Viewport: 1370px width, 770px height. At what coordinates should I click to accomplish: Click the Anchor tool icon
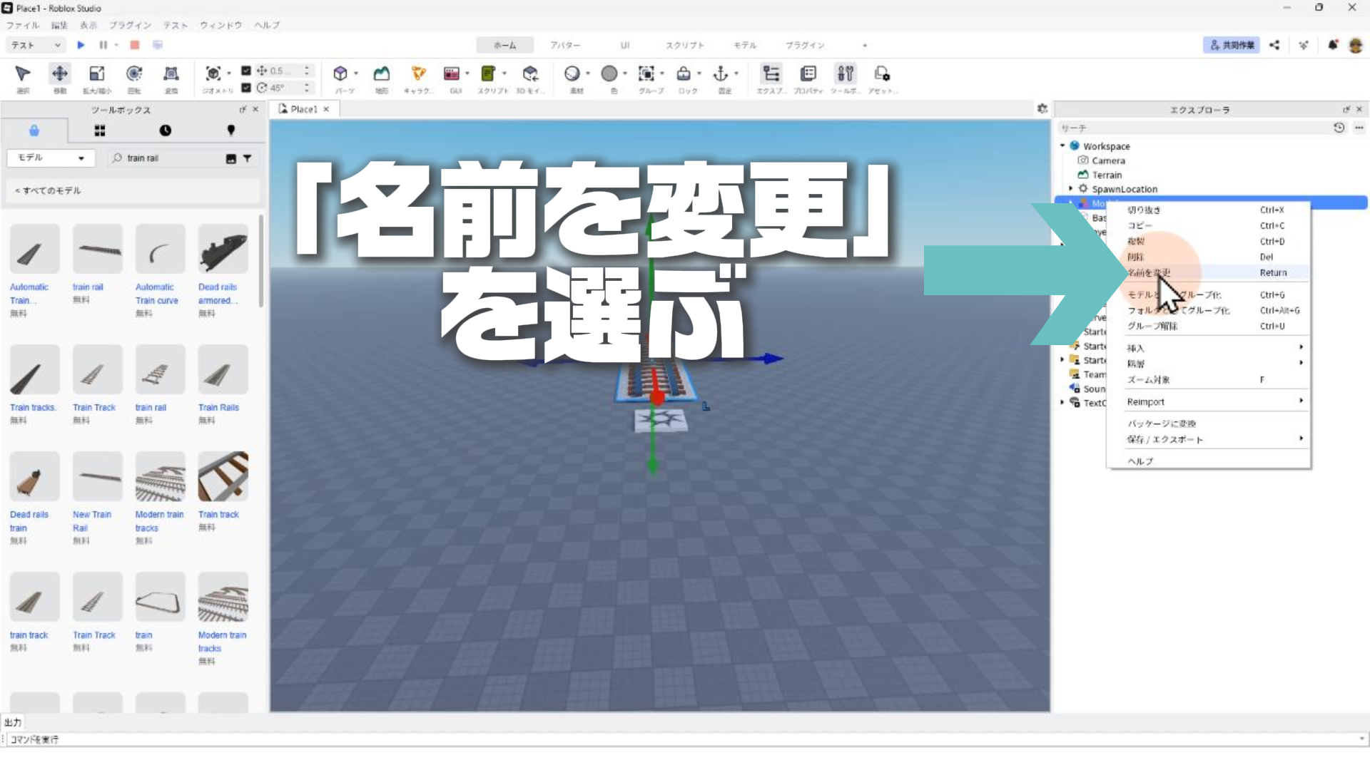(x=721, y=73)
